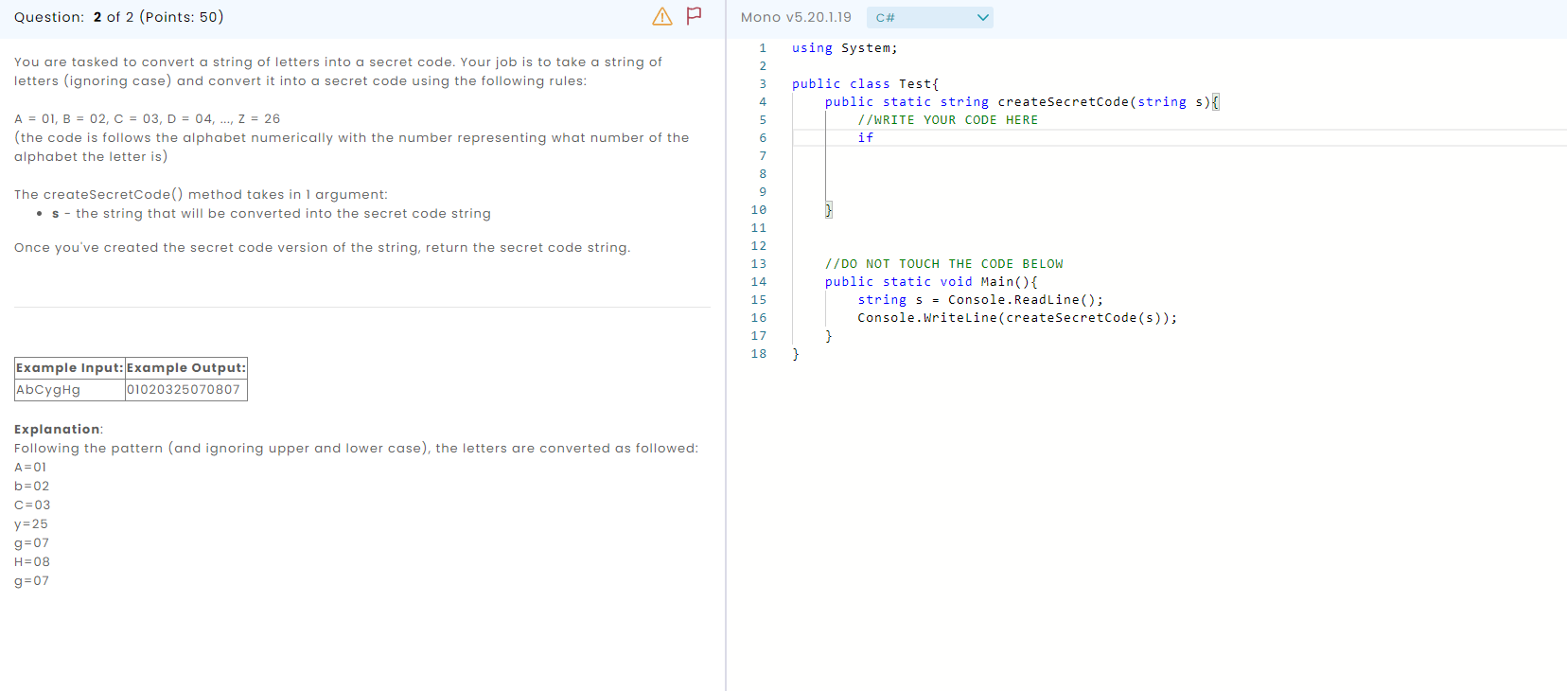
Task: Click the 'Example Input:' table header
Action: (70, 368)
